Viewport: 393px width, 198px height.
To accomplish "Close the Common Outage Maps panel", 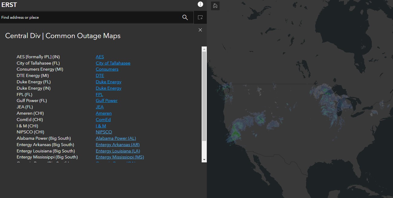I will point(200,30).
